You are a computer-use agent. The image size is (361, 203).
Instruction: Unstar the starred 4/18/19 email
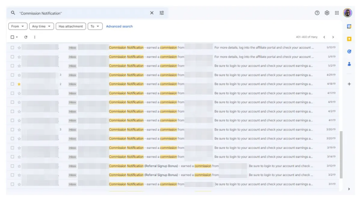[x=19, y=84]
